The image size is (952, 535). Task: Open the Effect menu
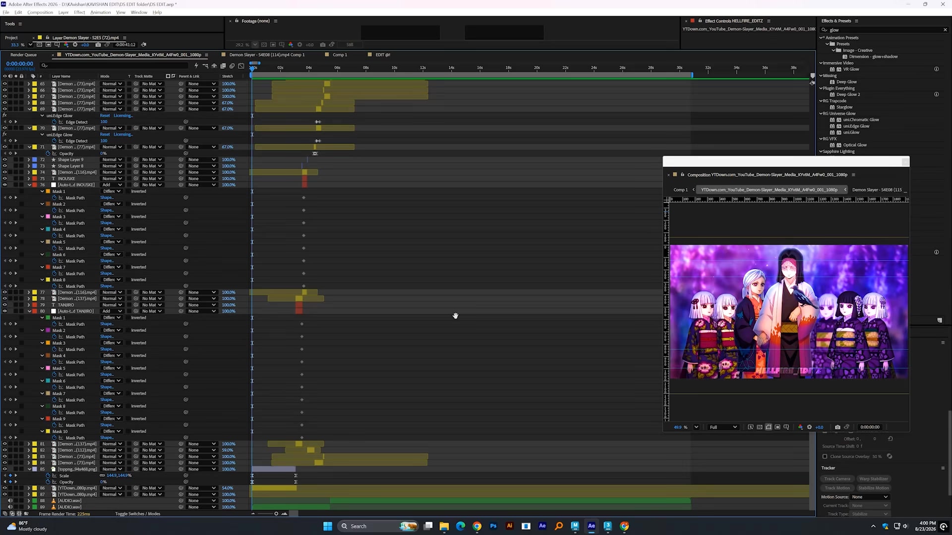pos(79,12)
